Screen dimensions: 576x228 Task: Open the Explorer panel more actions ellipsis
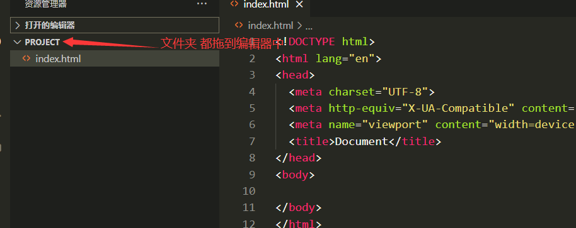click(202, 4)
